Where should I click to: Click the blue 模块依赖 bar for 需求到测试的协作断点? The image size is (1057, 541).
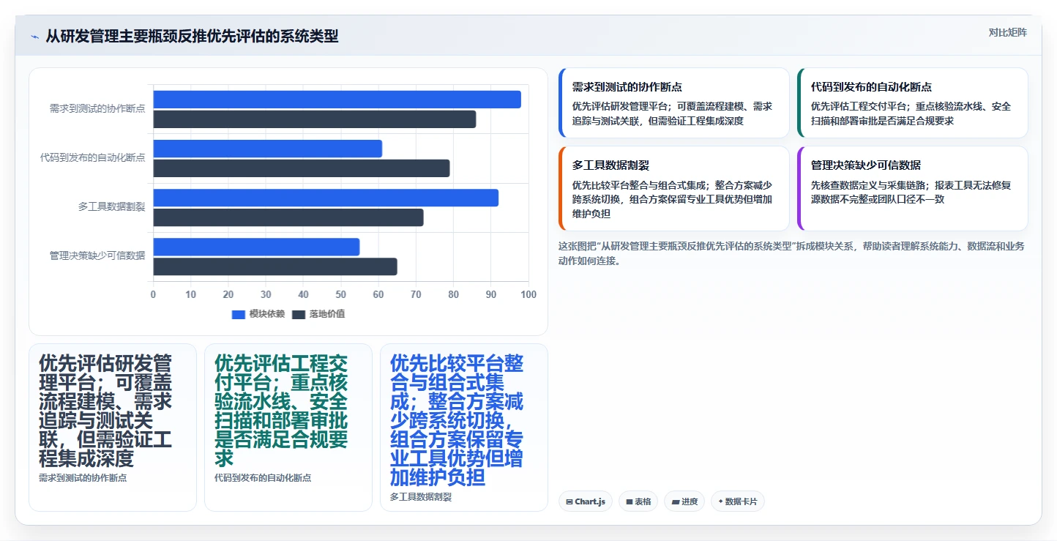tap(337, 100)
